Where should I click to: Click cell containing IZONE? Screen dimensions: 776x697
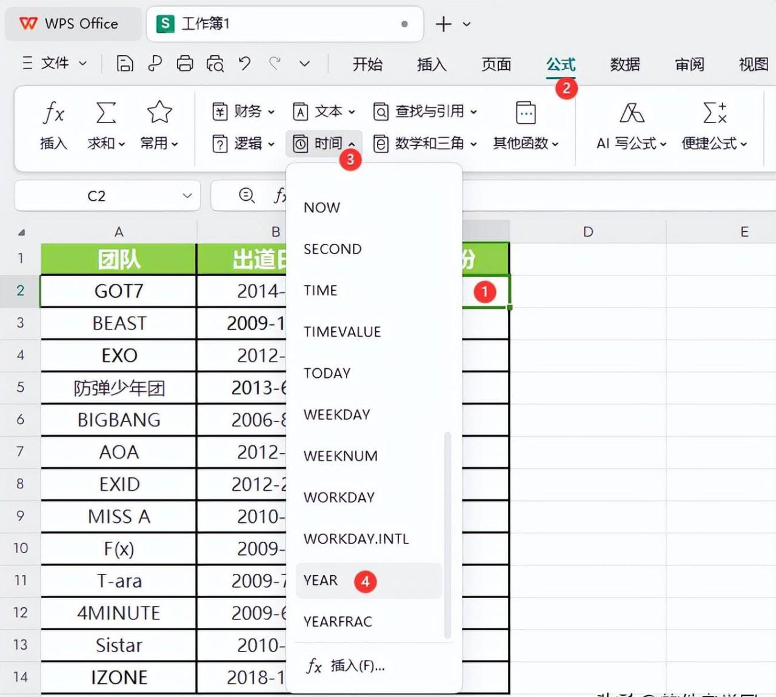(x=119, y=677)
